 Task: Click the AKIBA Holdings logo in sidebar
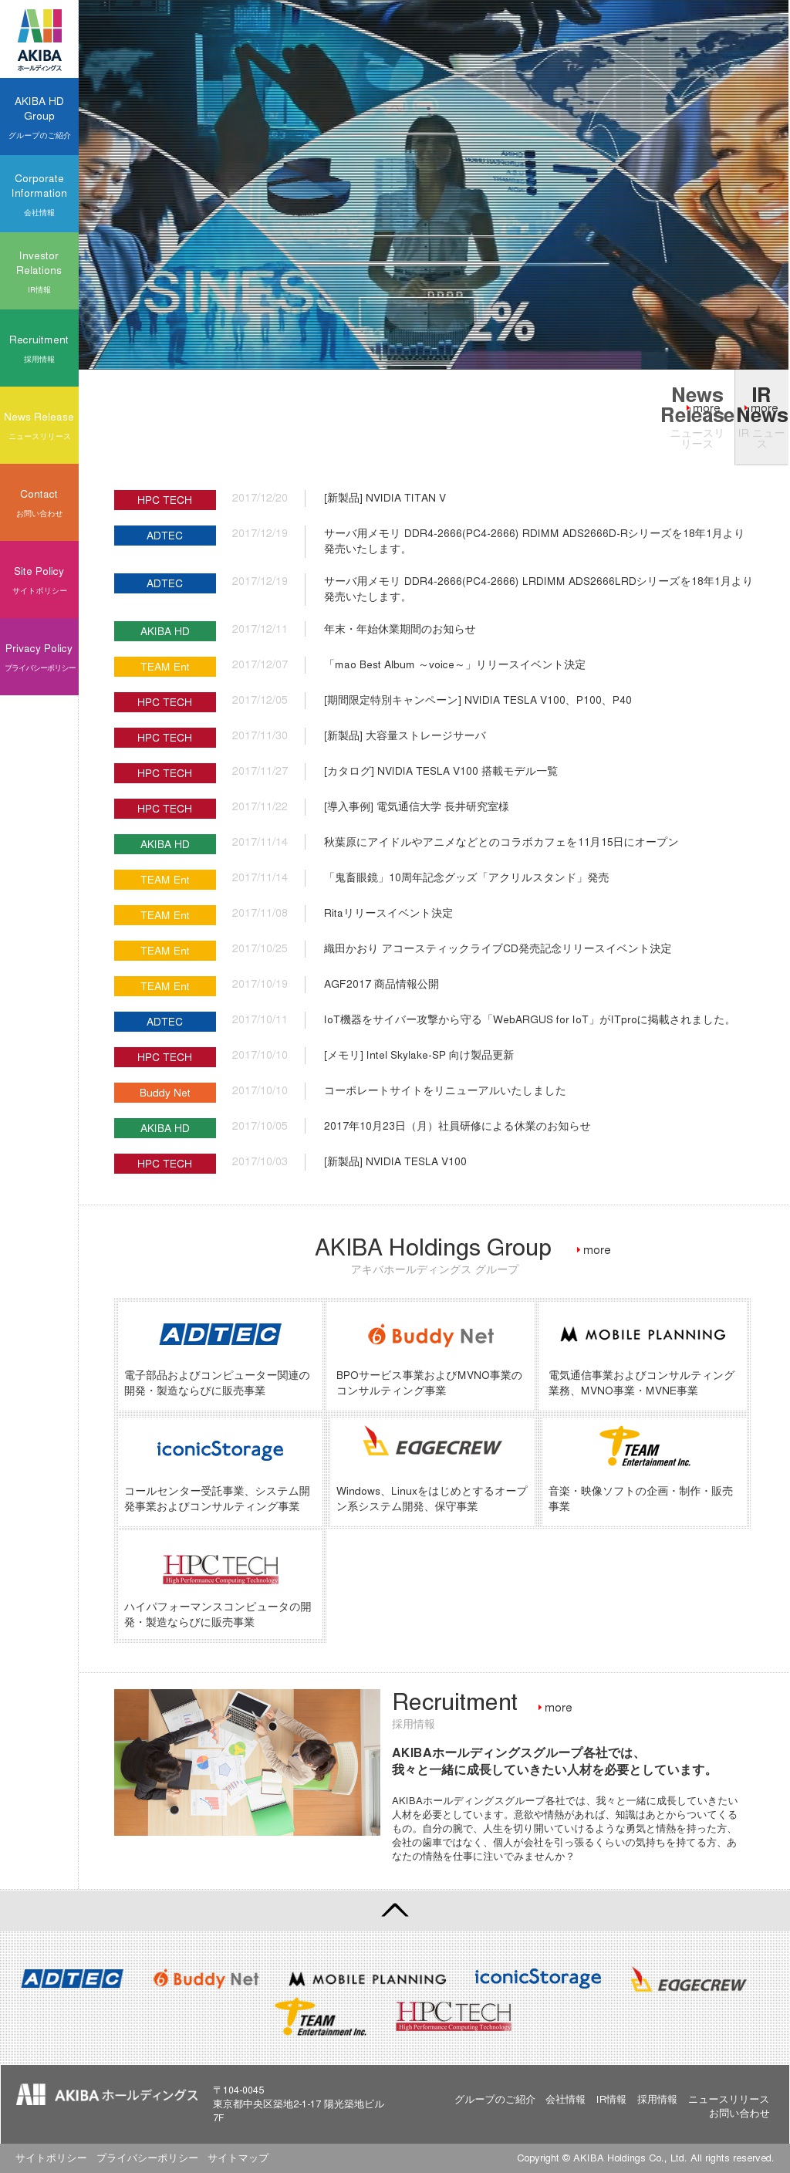tap(39, 39)
